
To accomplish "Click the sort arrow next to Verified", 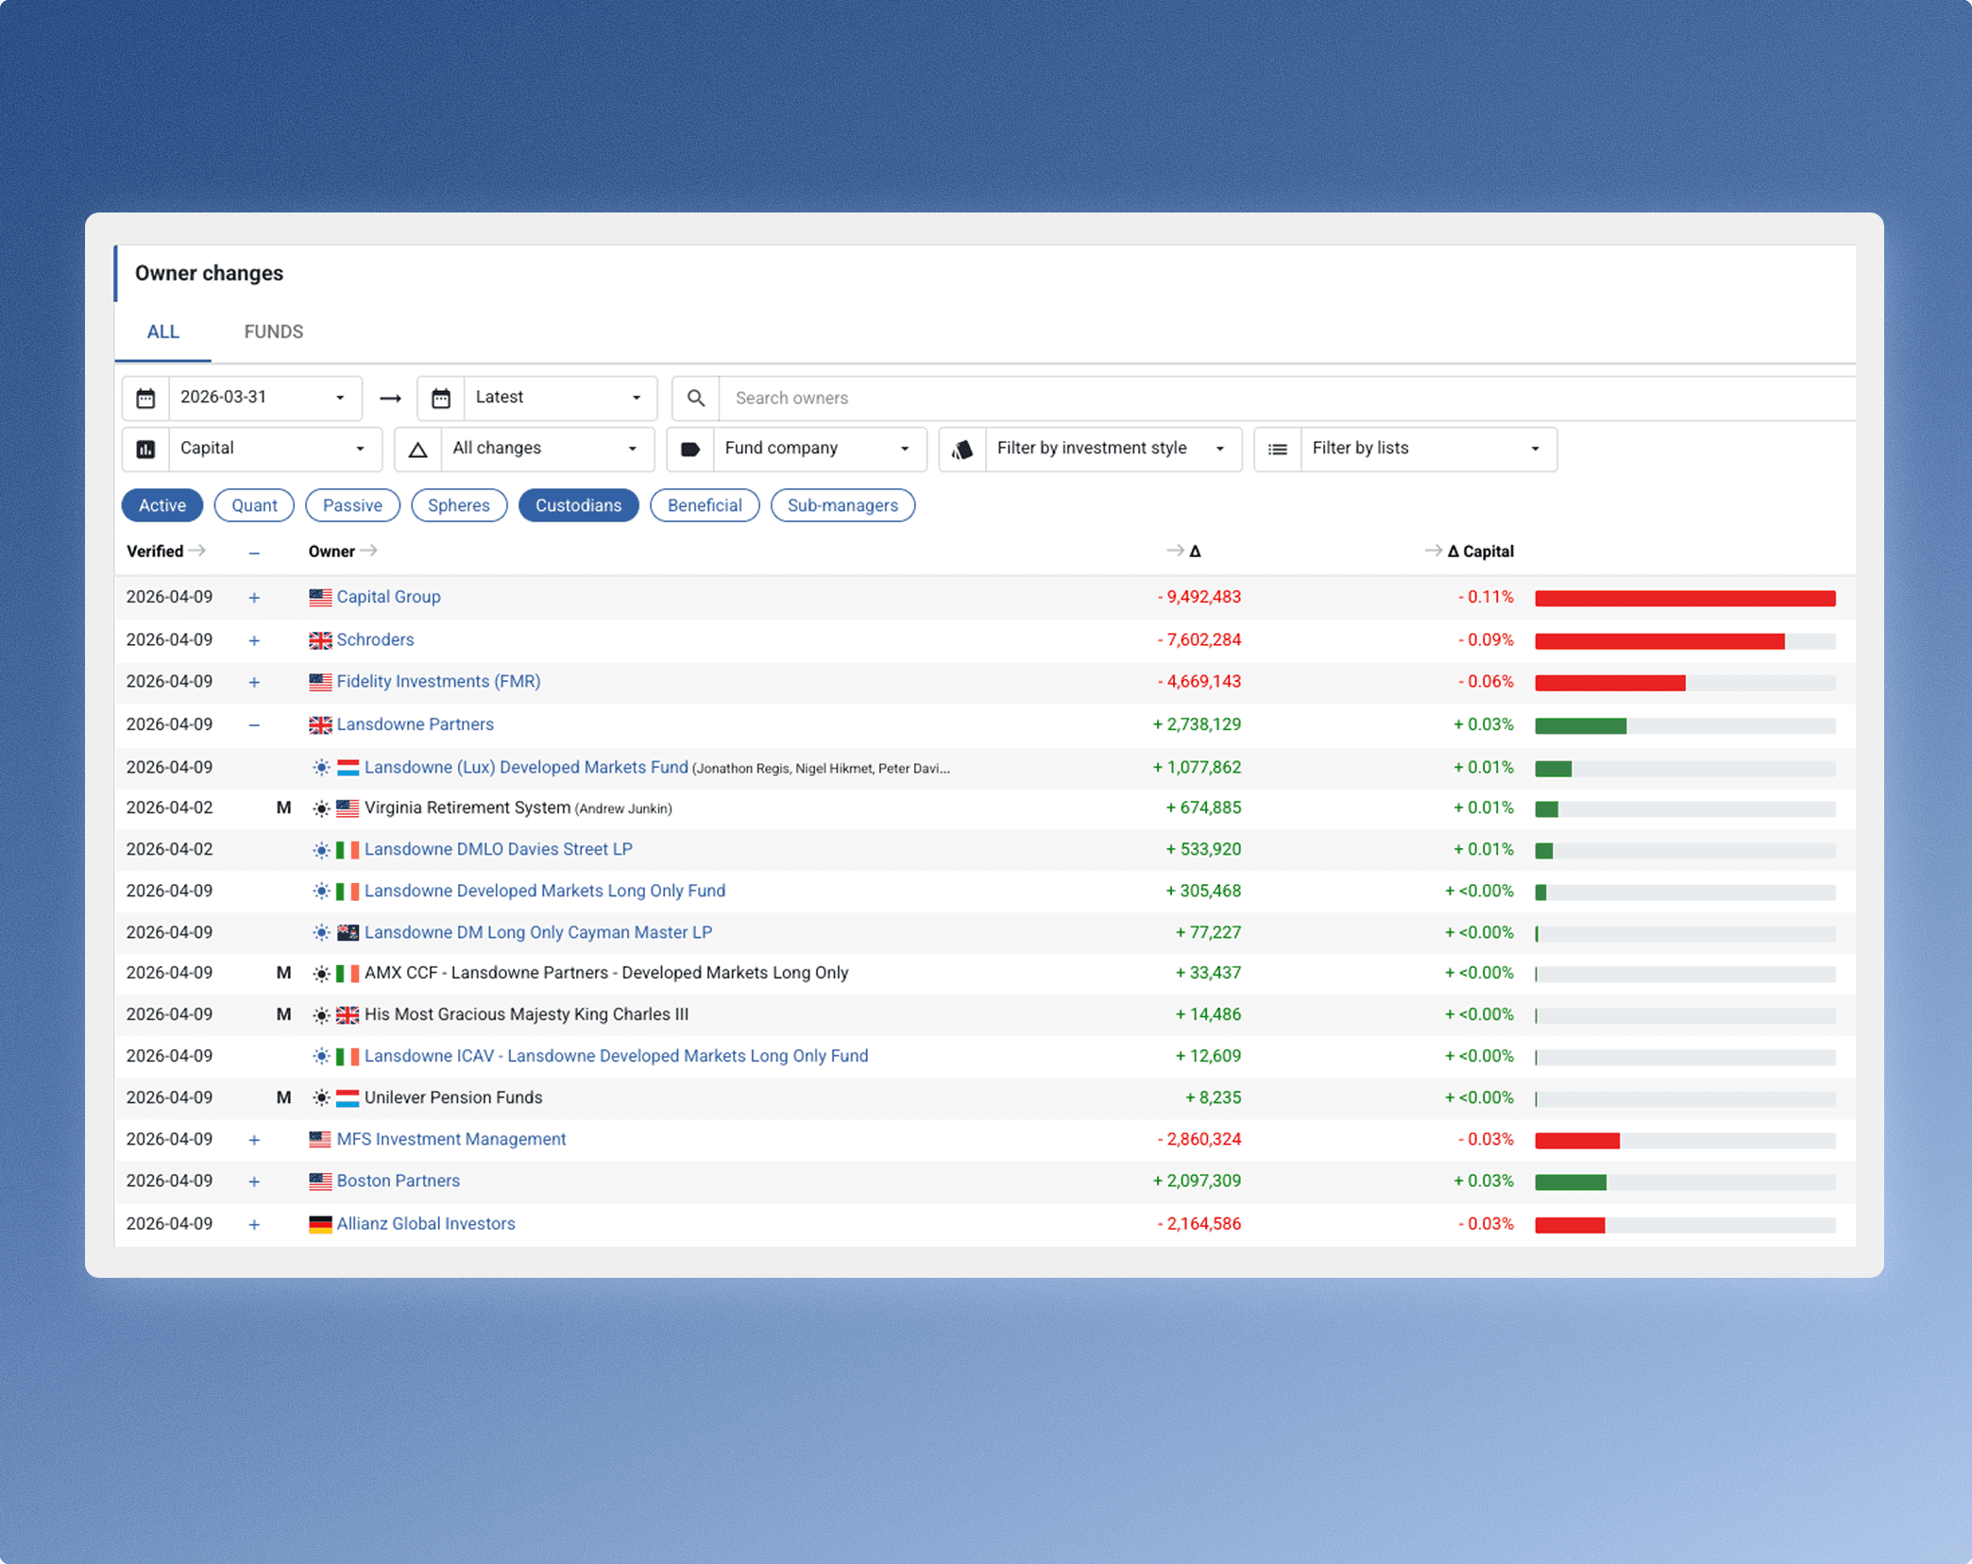I will pos(197,551).
